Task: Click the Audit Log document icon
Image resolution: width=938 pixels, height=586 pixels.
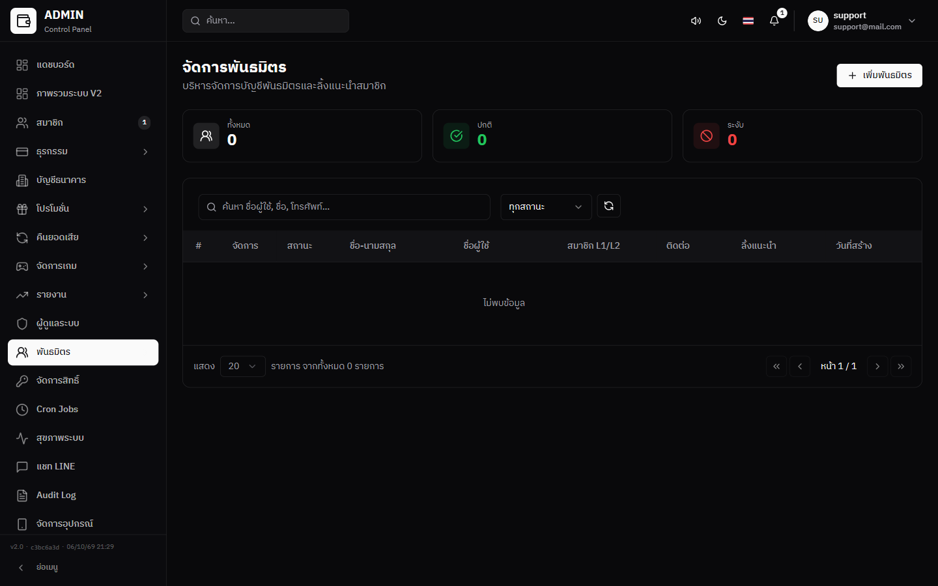Action: click(22, 495)
